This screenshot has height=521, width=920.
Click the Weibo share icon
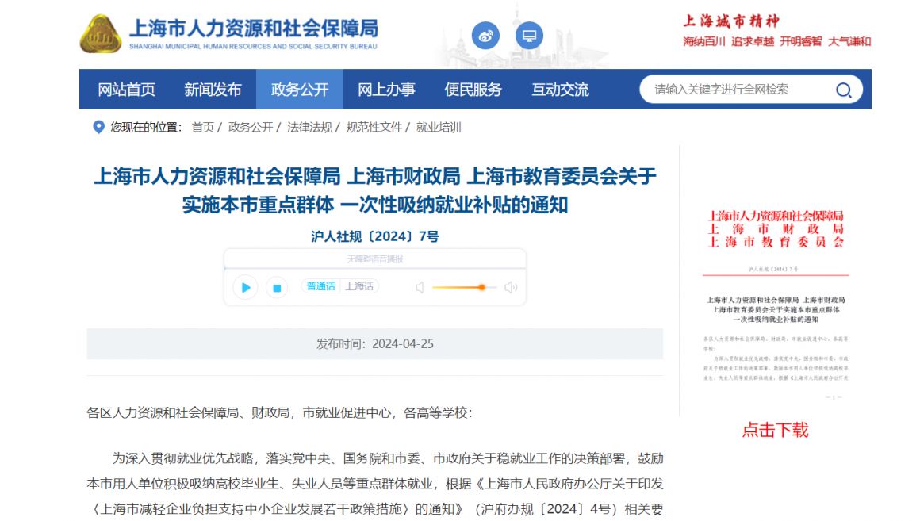(485, 36)
